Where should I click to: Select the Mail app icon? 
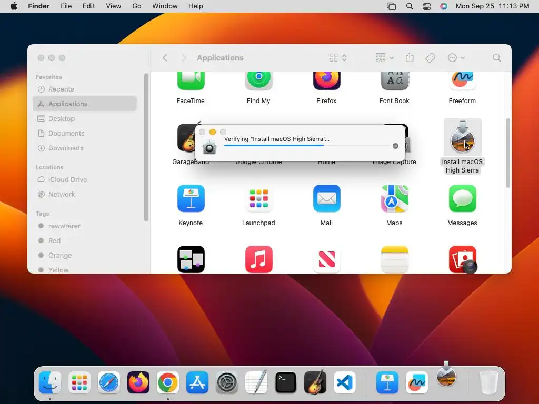coord(326,198)
